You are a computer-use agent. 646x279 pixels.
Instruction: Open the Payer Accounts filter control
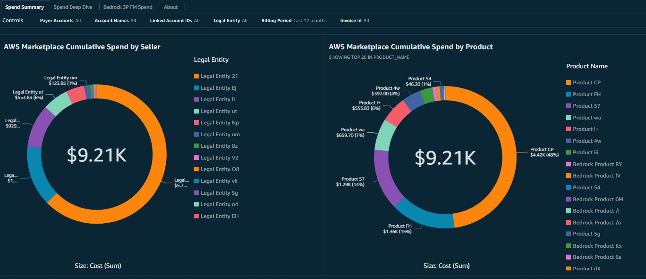(60, 21)
